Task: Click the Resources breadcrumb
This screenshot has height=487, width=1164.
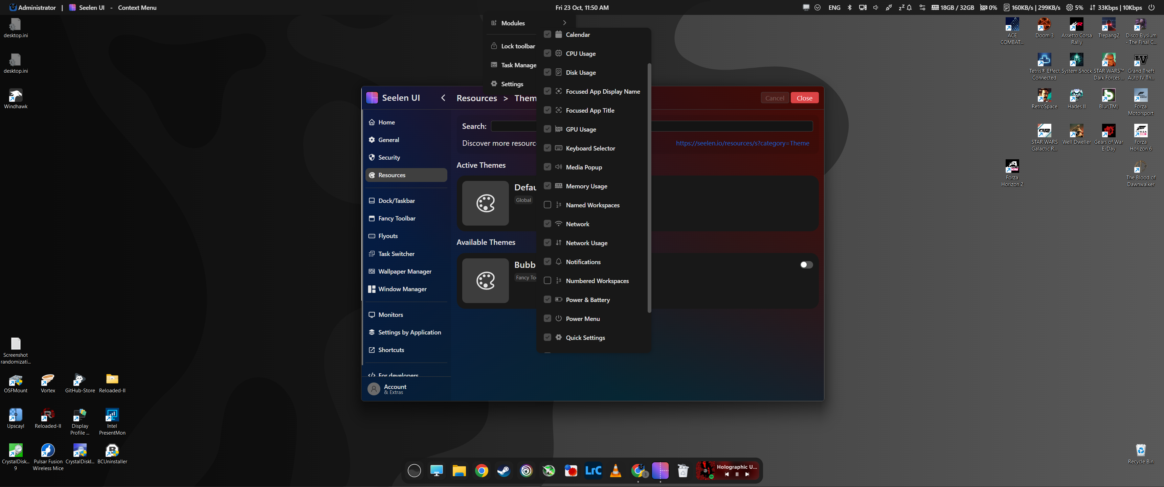Action: click(476, 98)
